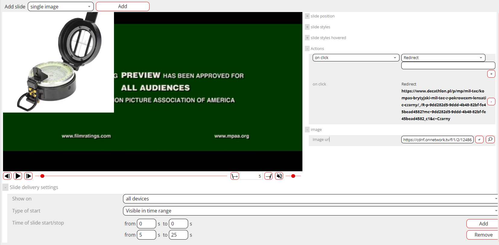499x245 pixels.
Task: Click the Image url input field
Action: [x=437, y=140]
